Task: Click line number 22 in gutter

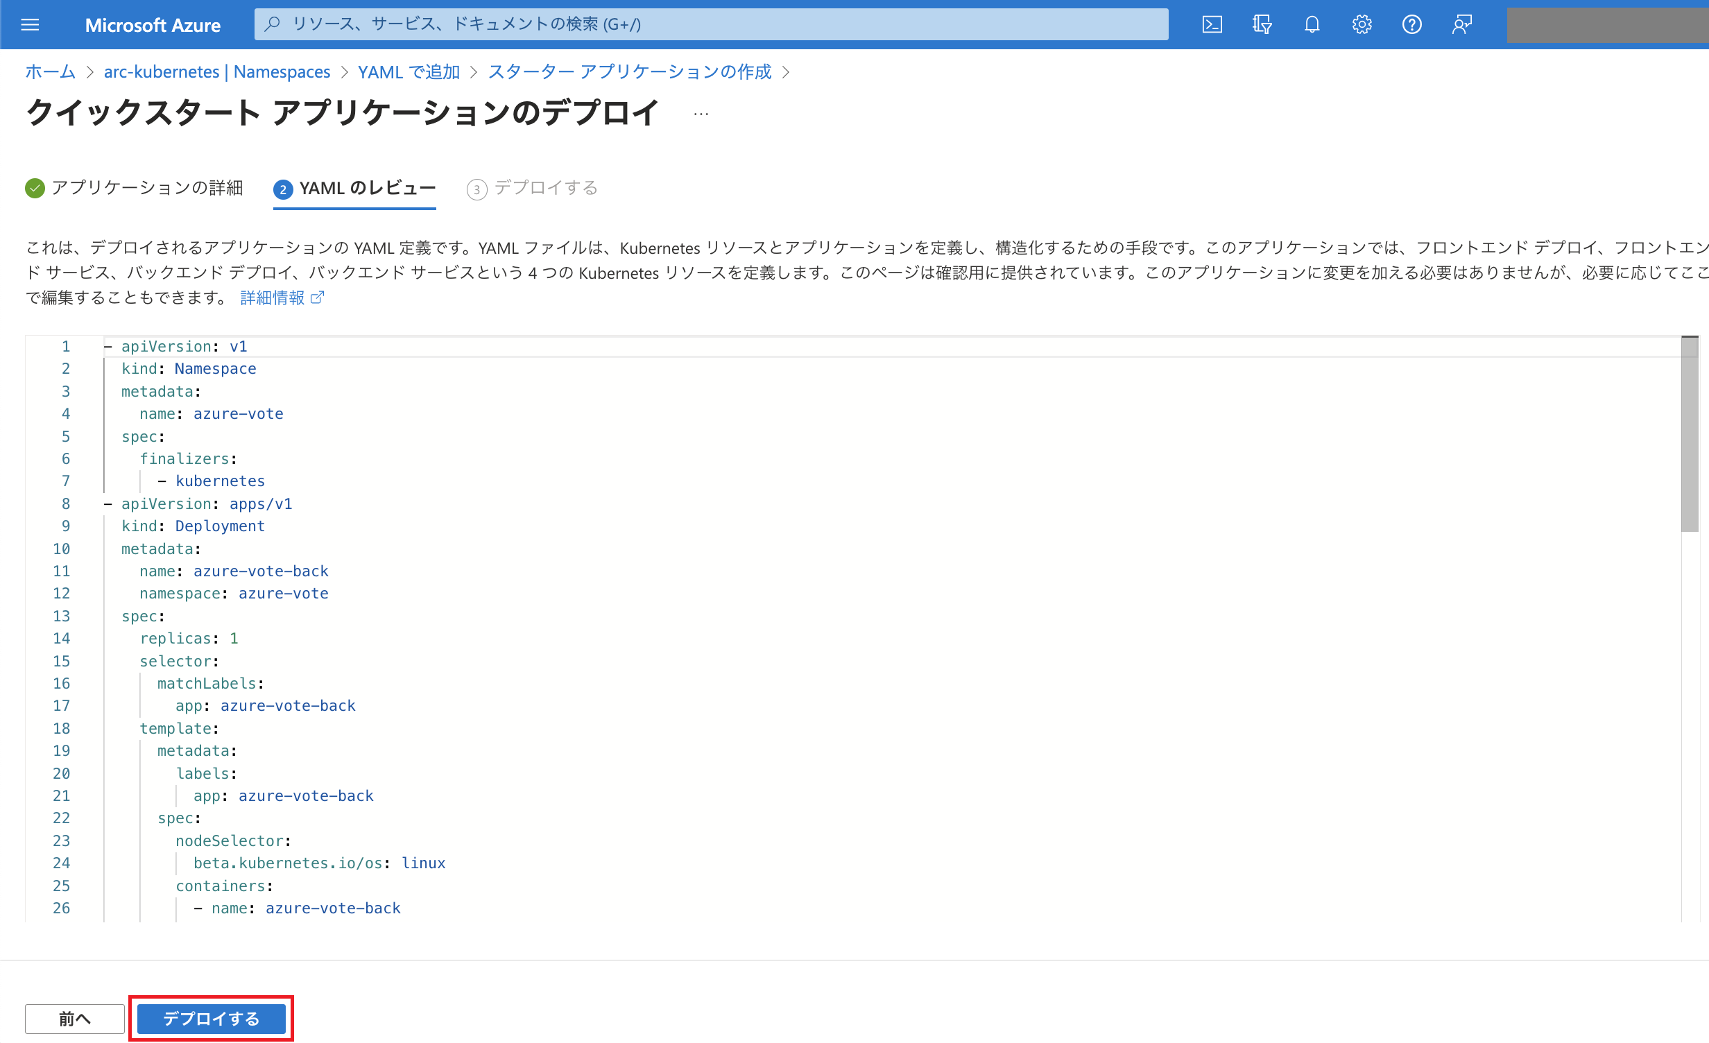Action: 62,818
